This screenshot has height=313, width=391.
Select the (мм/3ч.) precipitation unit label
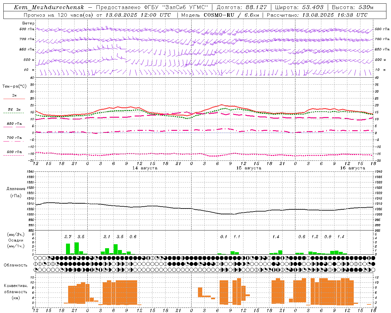click(16, 234)
